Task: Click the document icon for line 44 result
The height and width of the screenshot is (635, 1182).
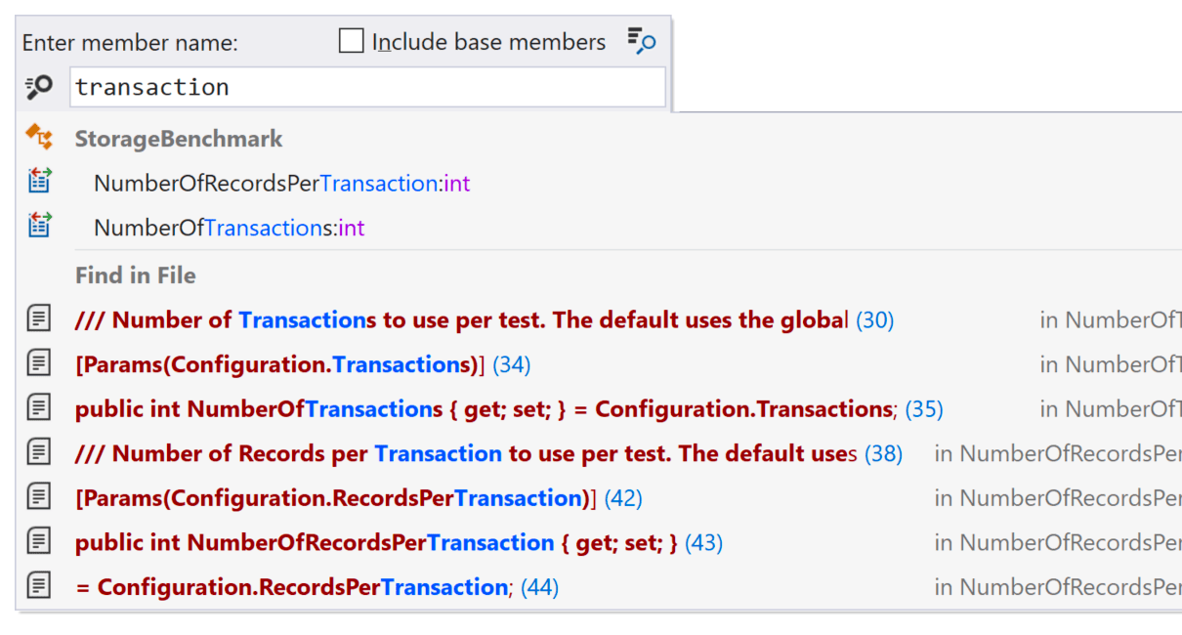Action: pyautogui.click(x=39, y=586)
